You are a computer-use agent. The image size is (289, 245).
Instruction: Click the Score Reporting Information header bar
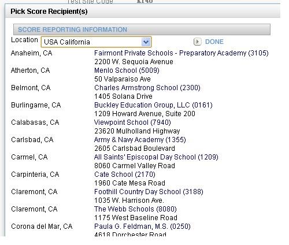click(142, 29)
